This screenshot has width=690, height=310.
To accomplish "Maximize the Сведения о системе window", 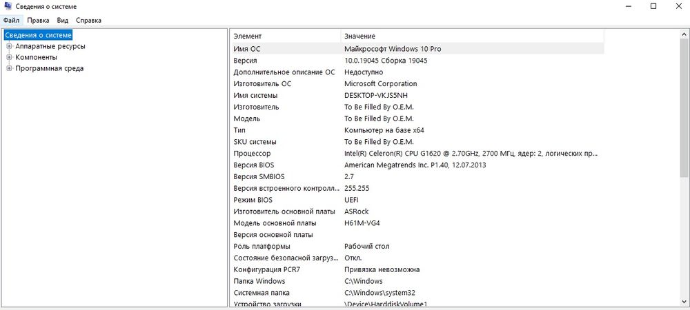I will [x=653, y=6].
